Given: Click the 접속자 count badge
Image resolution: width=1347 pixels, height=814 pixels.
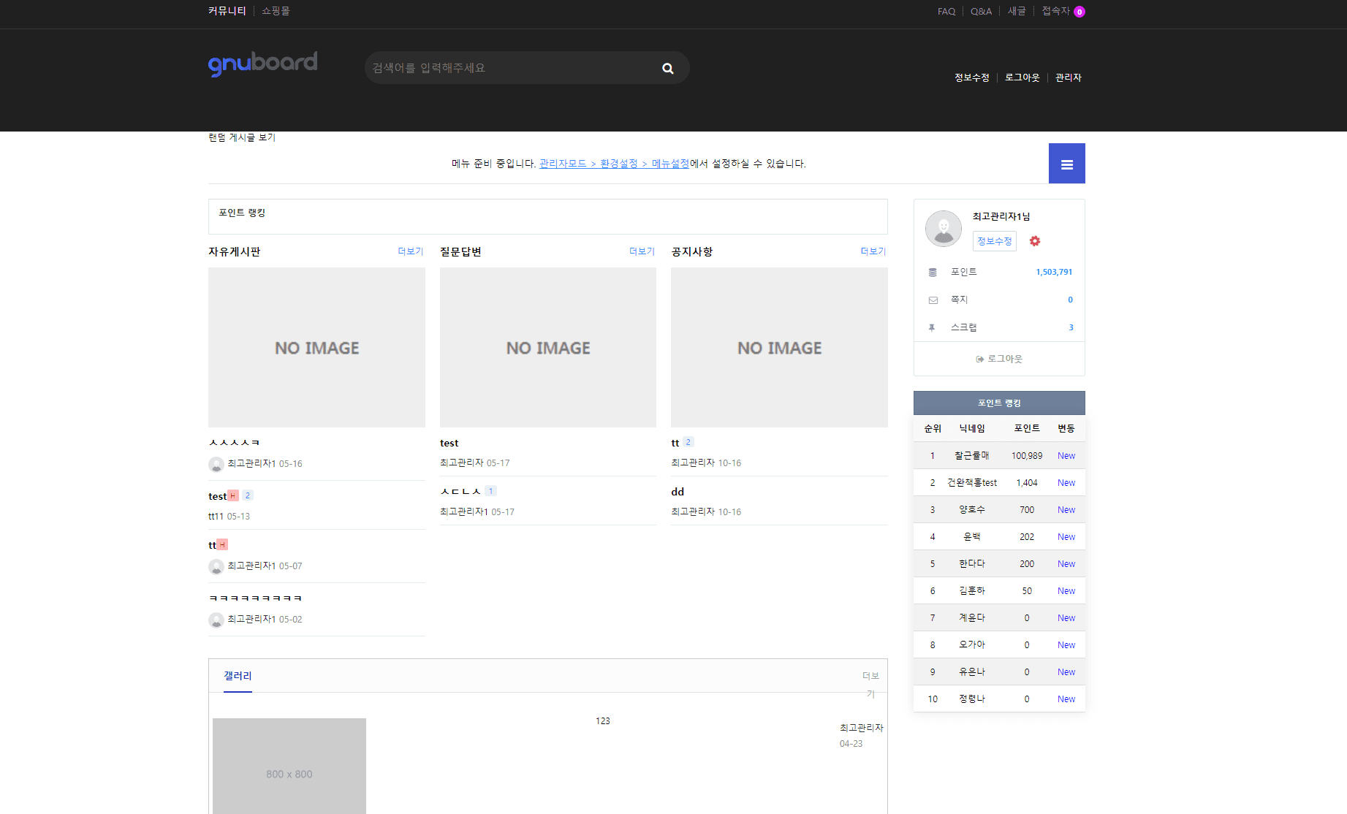Looking at the screenshot, I should [x=1080, y=12].
